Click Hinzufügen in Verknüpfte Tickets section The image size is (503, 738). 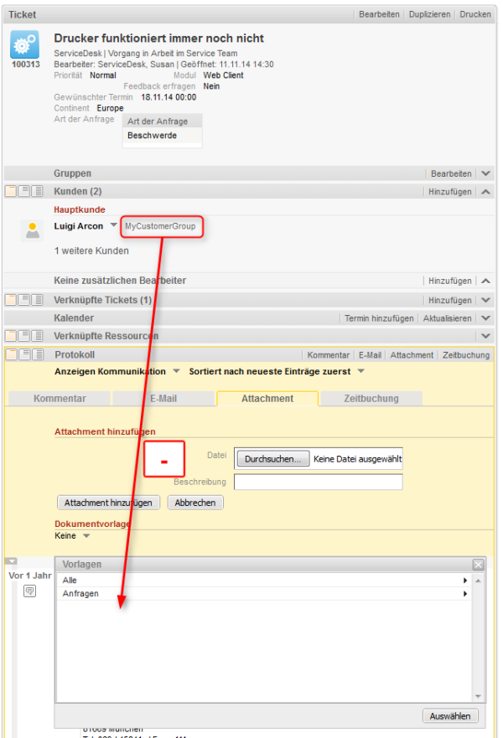pos(450,300)
